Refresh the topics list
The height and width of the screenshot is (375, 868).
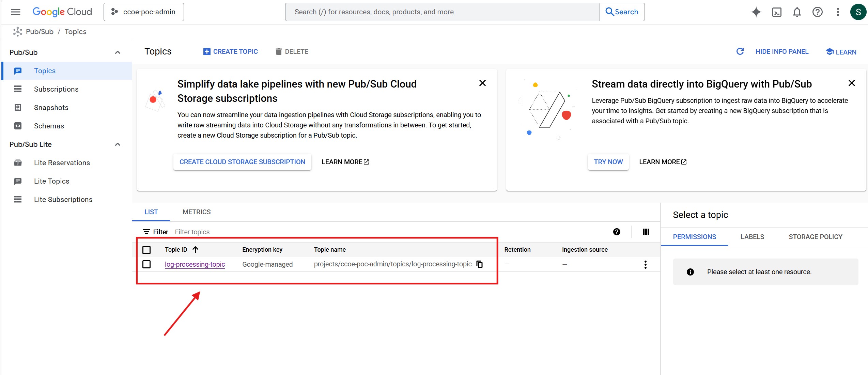click(740, 51)
